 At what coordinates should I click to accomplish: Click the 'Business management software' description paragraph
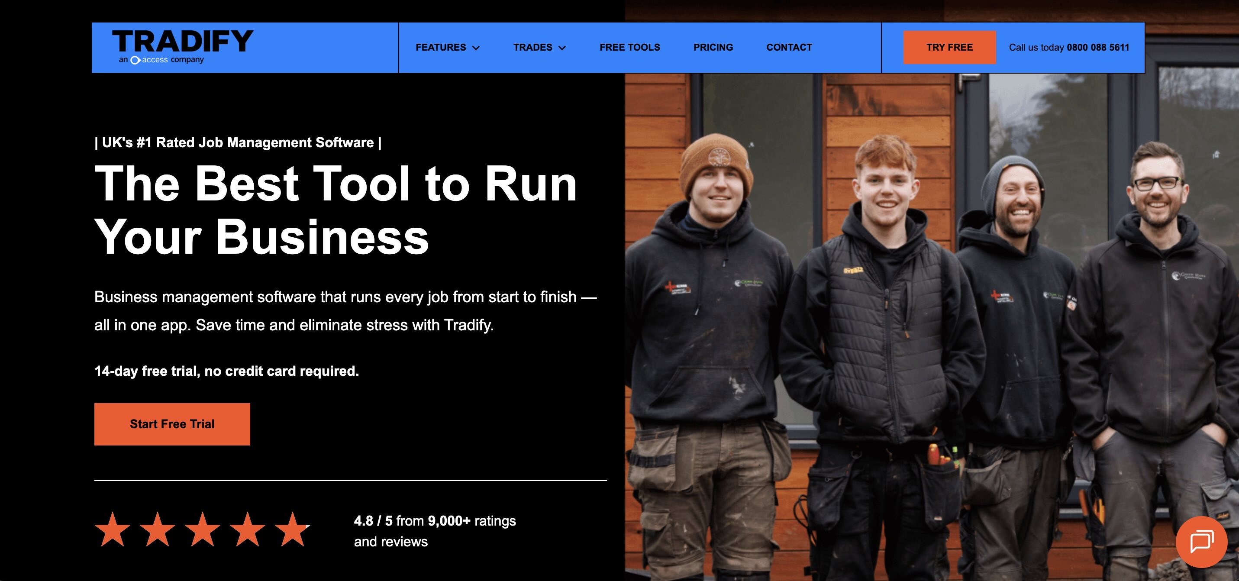point(345,311)
